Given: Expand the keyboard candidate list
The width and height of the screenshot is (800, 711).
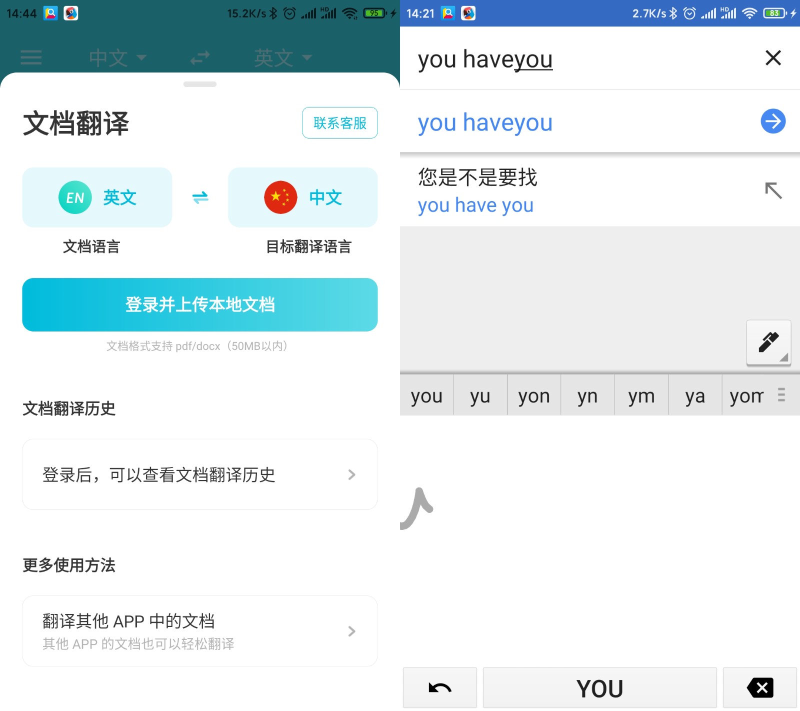Looking at the screenshot, I should coord(781,395).
